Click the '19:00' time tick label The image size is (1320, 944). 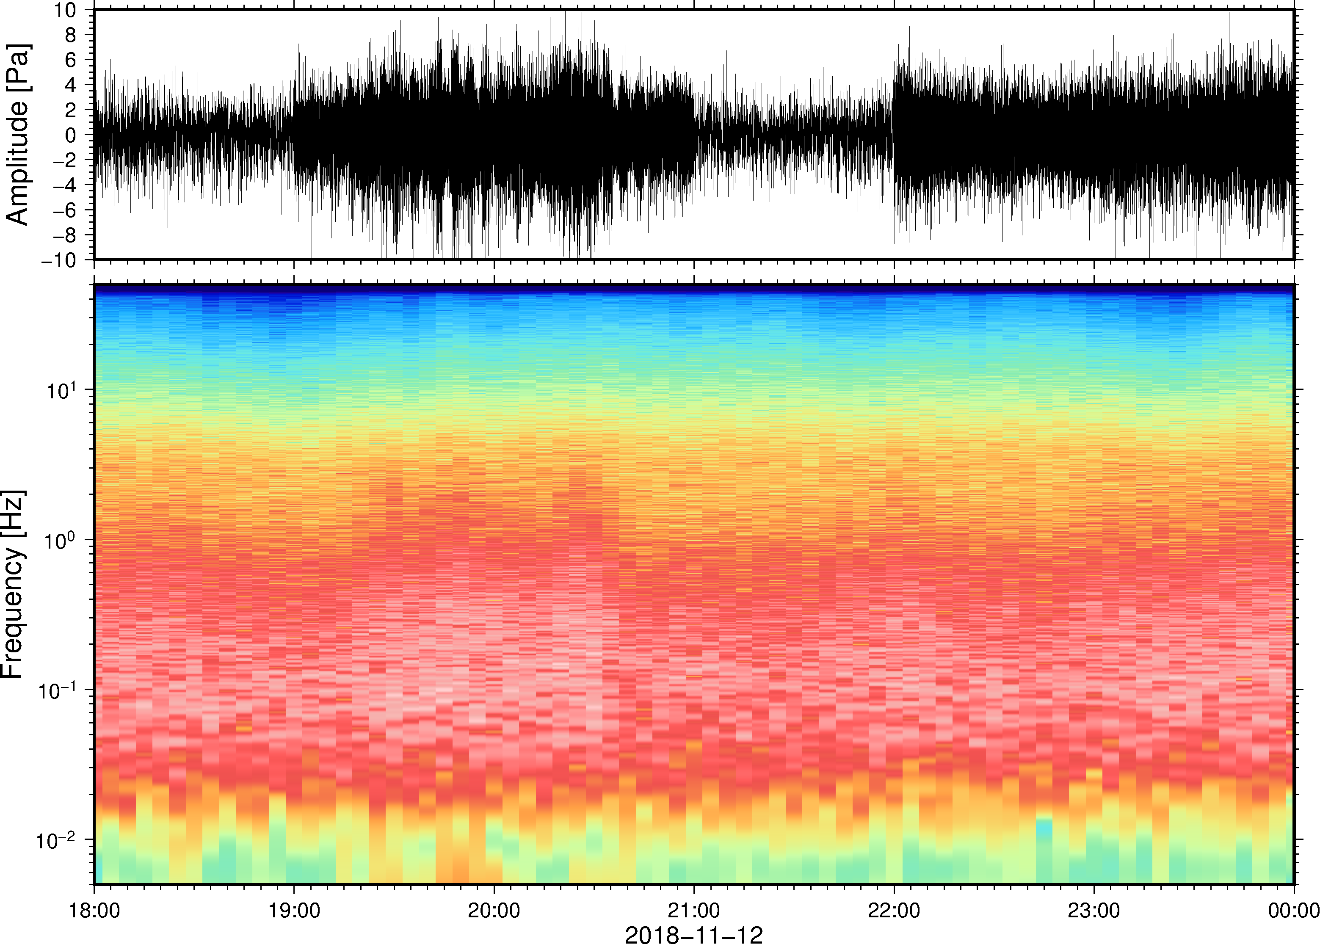click(294, 910)
